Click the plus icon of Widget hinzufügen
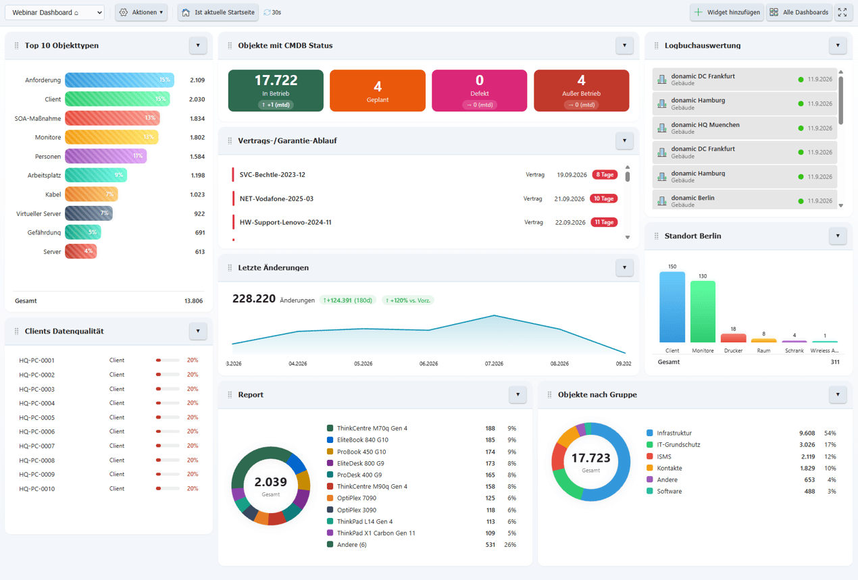Viewport: 858px width, 580px height. point(699,12)
